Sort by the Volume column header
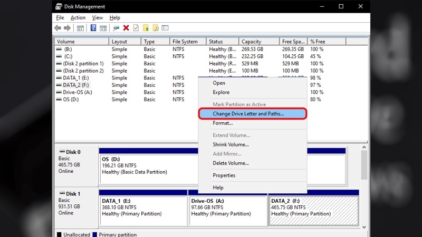 [x=82, y=42]
